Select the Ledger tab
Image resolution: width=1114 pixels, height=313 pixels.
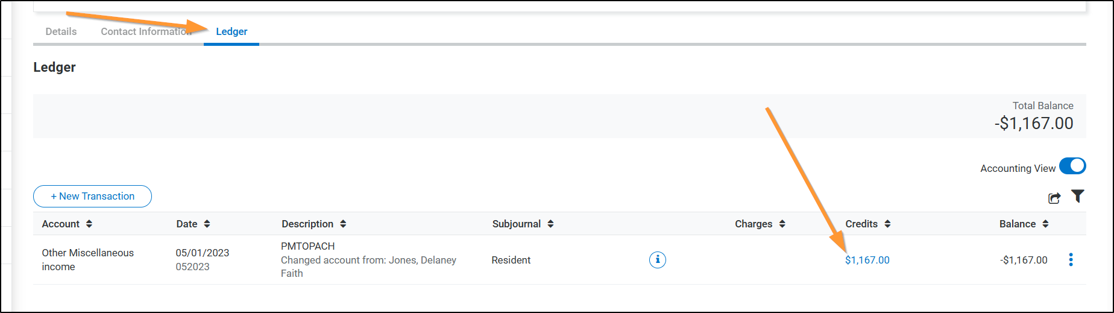point(231,31)
